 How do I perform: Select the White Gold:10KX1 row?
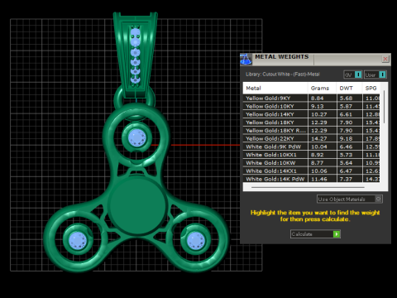click(311, 155)
